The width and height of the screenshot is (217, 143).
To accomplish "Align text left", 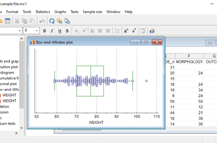I will click(x=93, y=31).
